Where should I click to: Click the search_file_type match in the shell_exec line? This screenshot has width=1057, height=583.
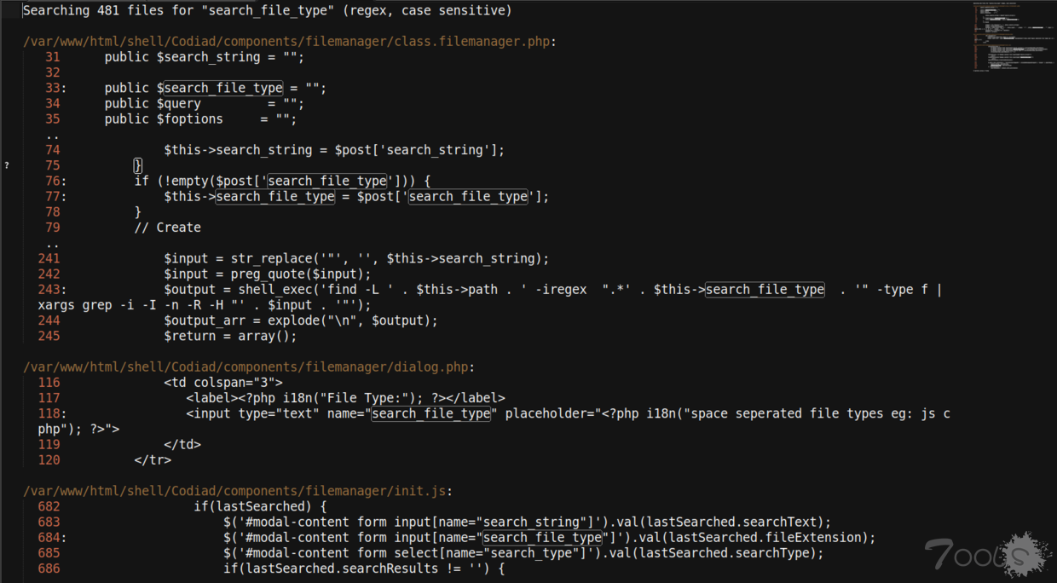pyautogui.click(x=765, y=290)
